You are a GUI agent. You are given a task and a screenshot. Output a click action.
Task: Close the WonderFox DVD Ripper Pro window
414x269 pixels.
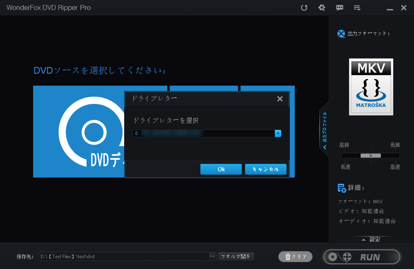tap(404, 7)
